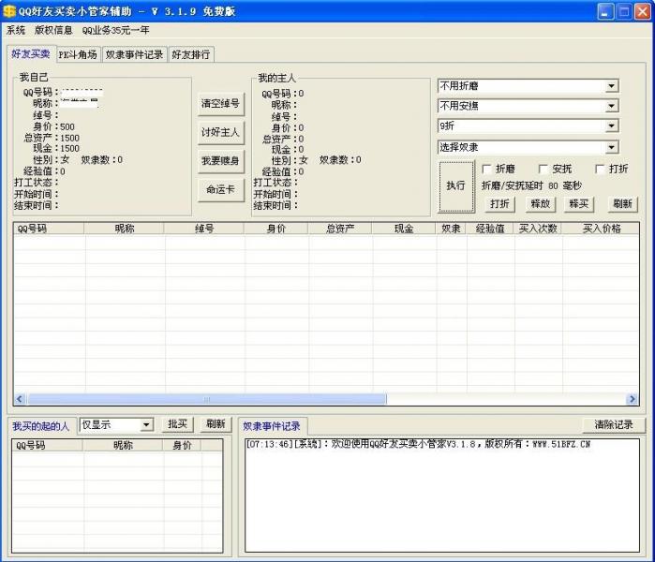Viewport: 655px width, 562px height.
Task: Click the 打折 button below delay setting
Action: pyautogui.click(x=500, y=204)
